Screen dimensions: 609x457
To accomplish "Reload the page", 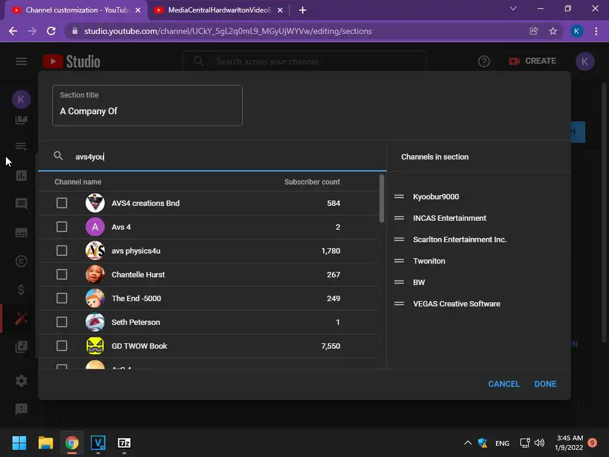I will pyautogui.click(x=51, y=31).
